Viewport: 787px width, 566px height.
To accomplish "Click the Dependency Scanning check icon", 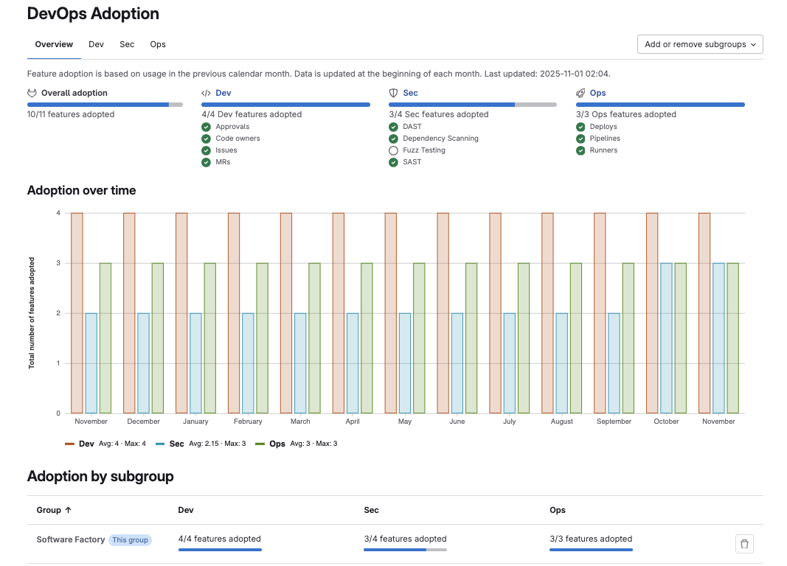I will click(x=394, y=139).
